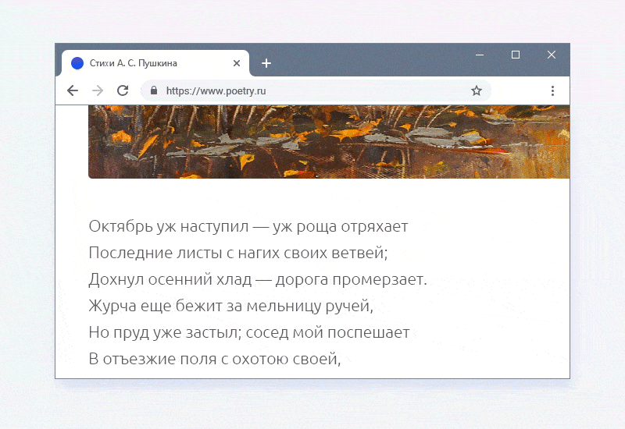The width and height of the screenshot is (625, 429).
Task: Close the browser window with the X
Action: coord(552,55)
